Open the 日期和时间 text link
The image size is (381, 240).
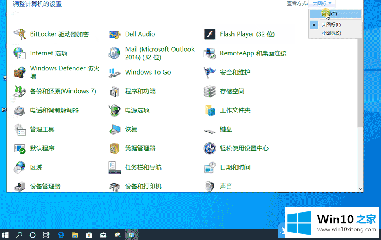[x=235, y=167]
